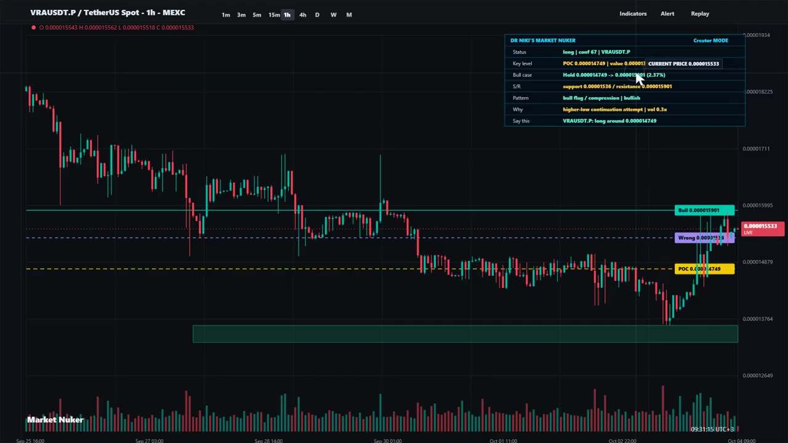Click the Bull 0.000015901 level label

click(x=704, y=210)
